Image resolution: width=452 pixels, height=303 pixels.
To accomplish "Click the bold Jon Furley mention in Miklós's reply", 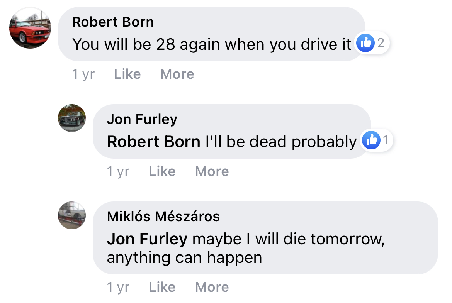I will click(x=147, y=239).
